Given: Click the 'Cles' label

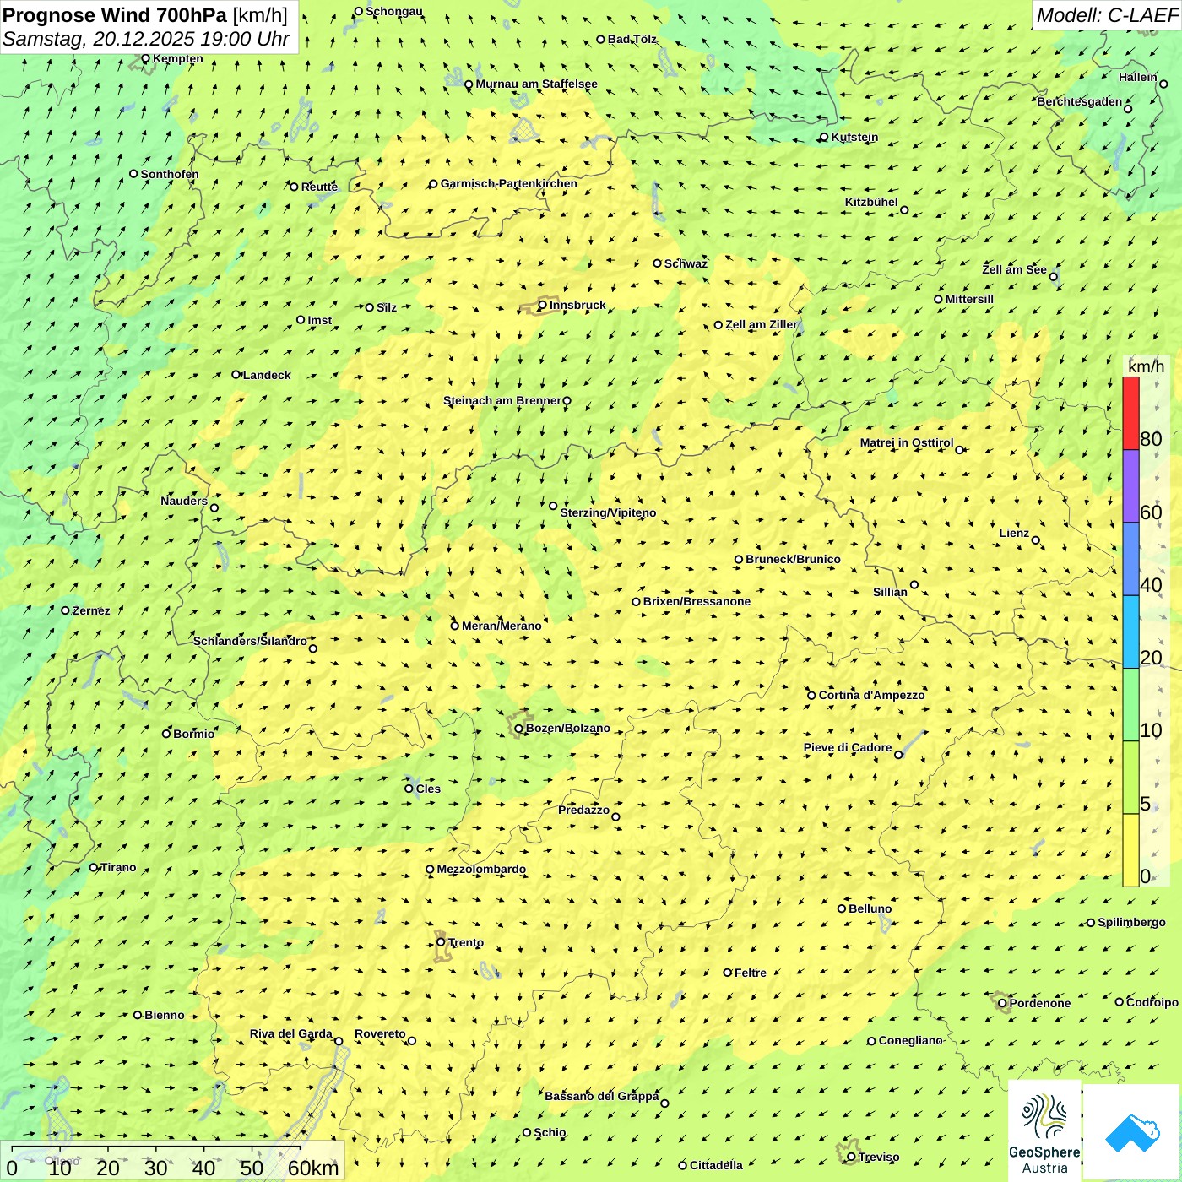Looking at the screenshot, I should tap(428, 789).
